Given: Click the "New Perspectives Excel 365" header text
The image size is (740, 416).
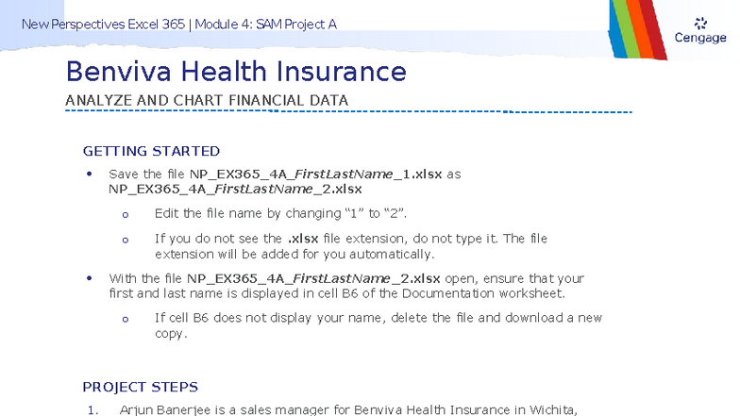Looking at the screenshot, I should (x=103, y=24).
